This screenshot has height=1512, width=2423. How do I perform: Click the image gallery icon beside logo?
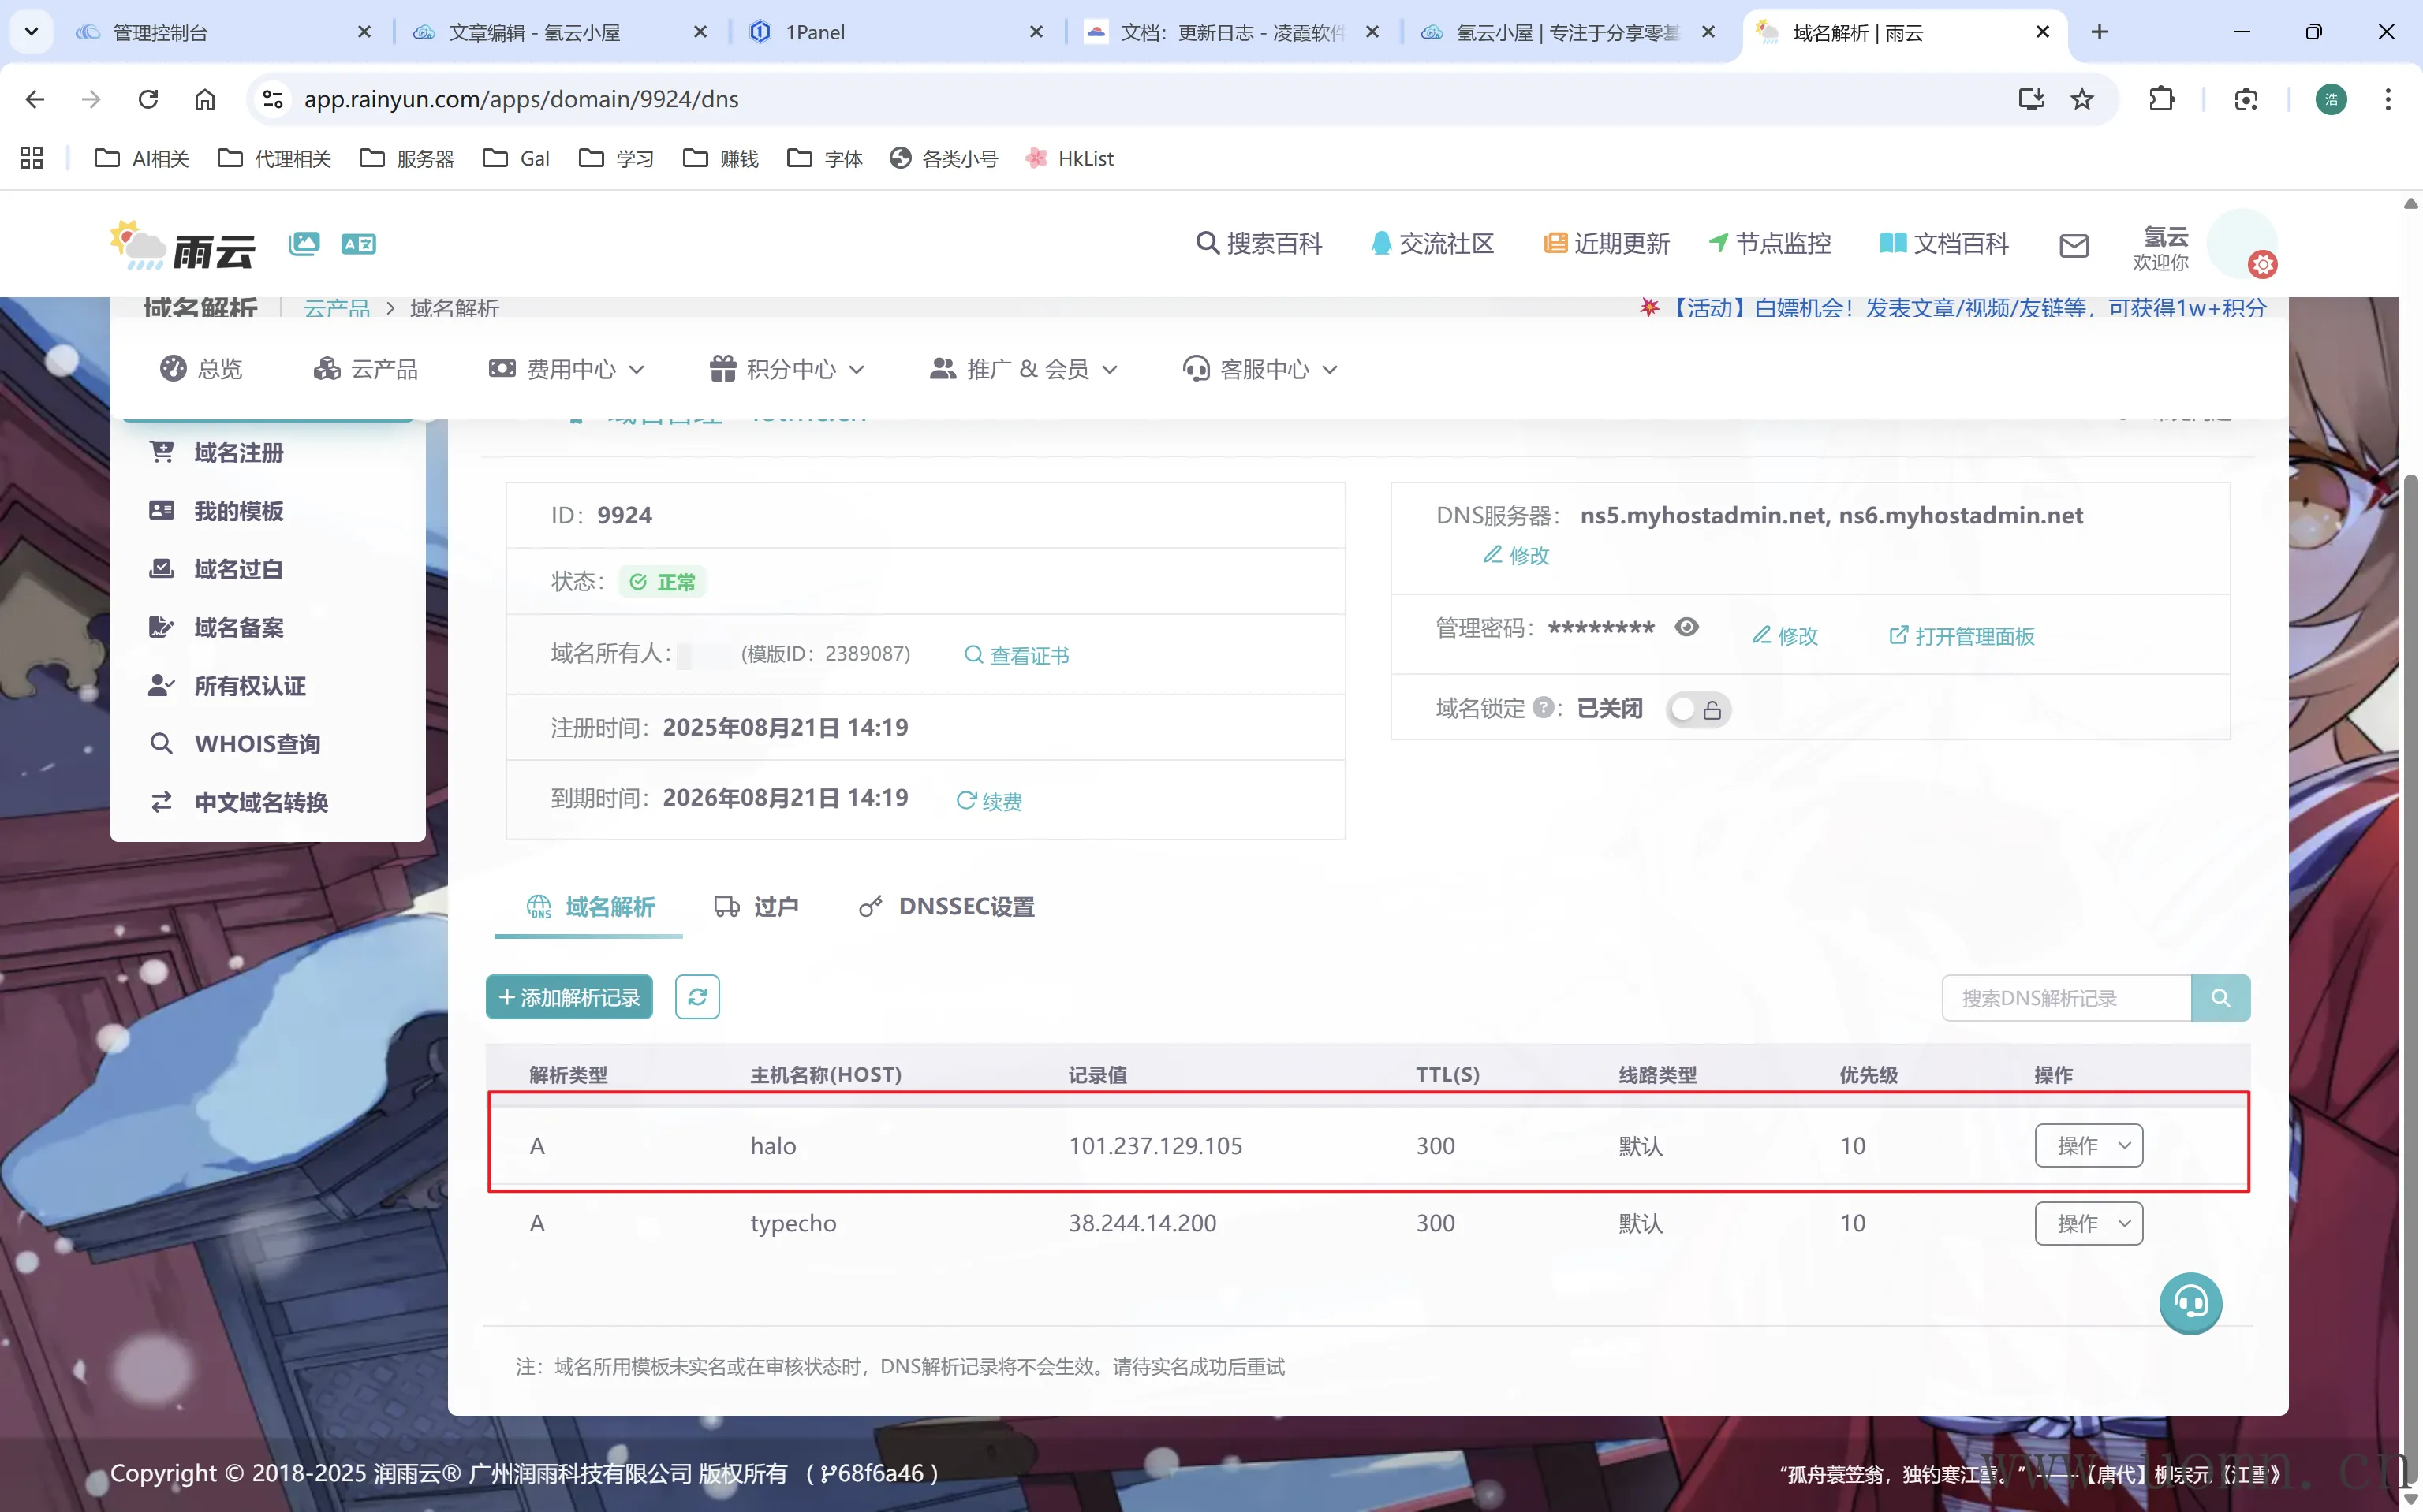[x=304, y=243]
